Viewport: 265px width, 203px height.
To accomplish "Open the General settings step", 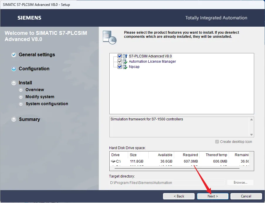I will pyautogui.click(x=37, y=55).
